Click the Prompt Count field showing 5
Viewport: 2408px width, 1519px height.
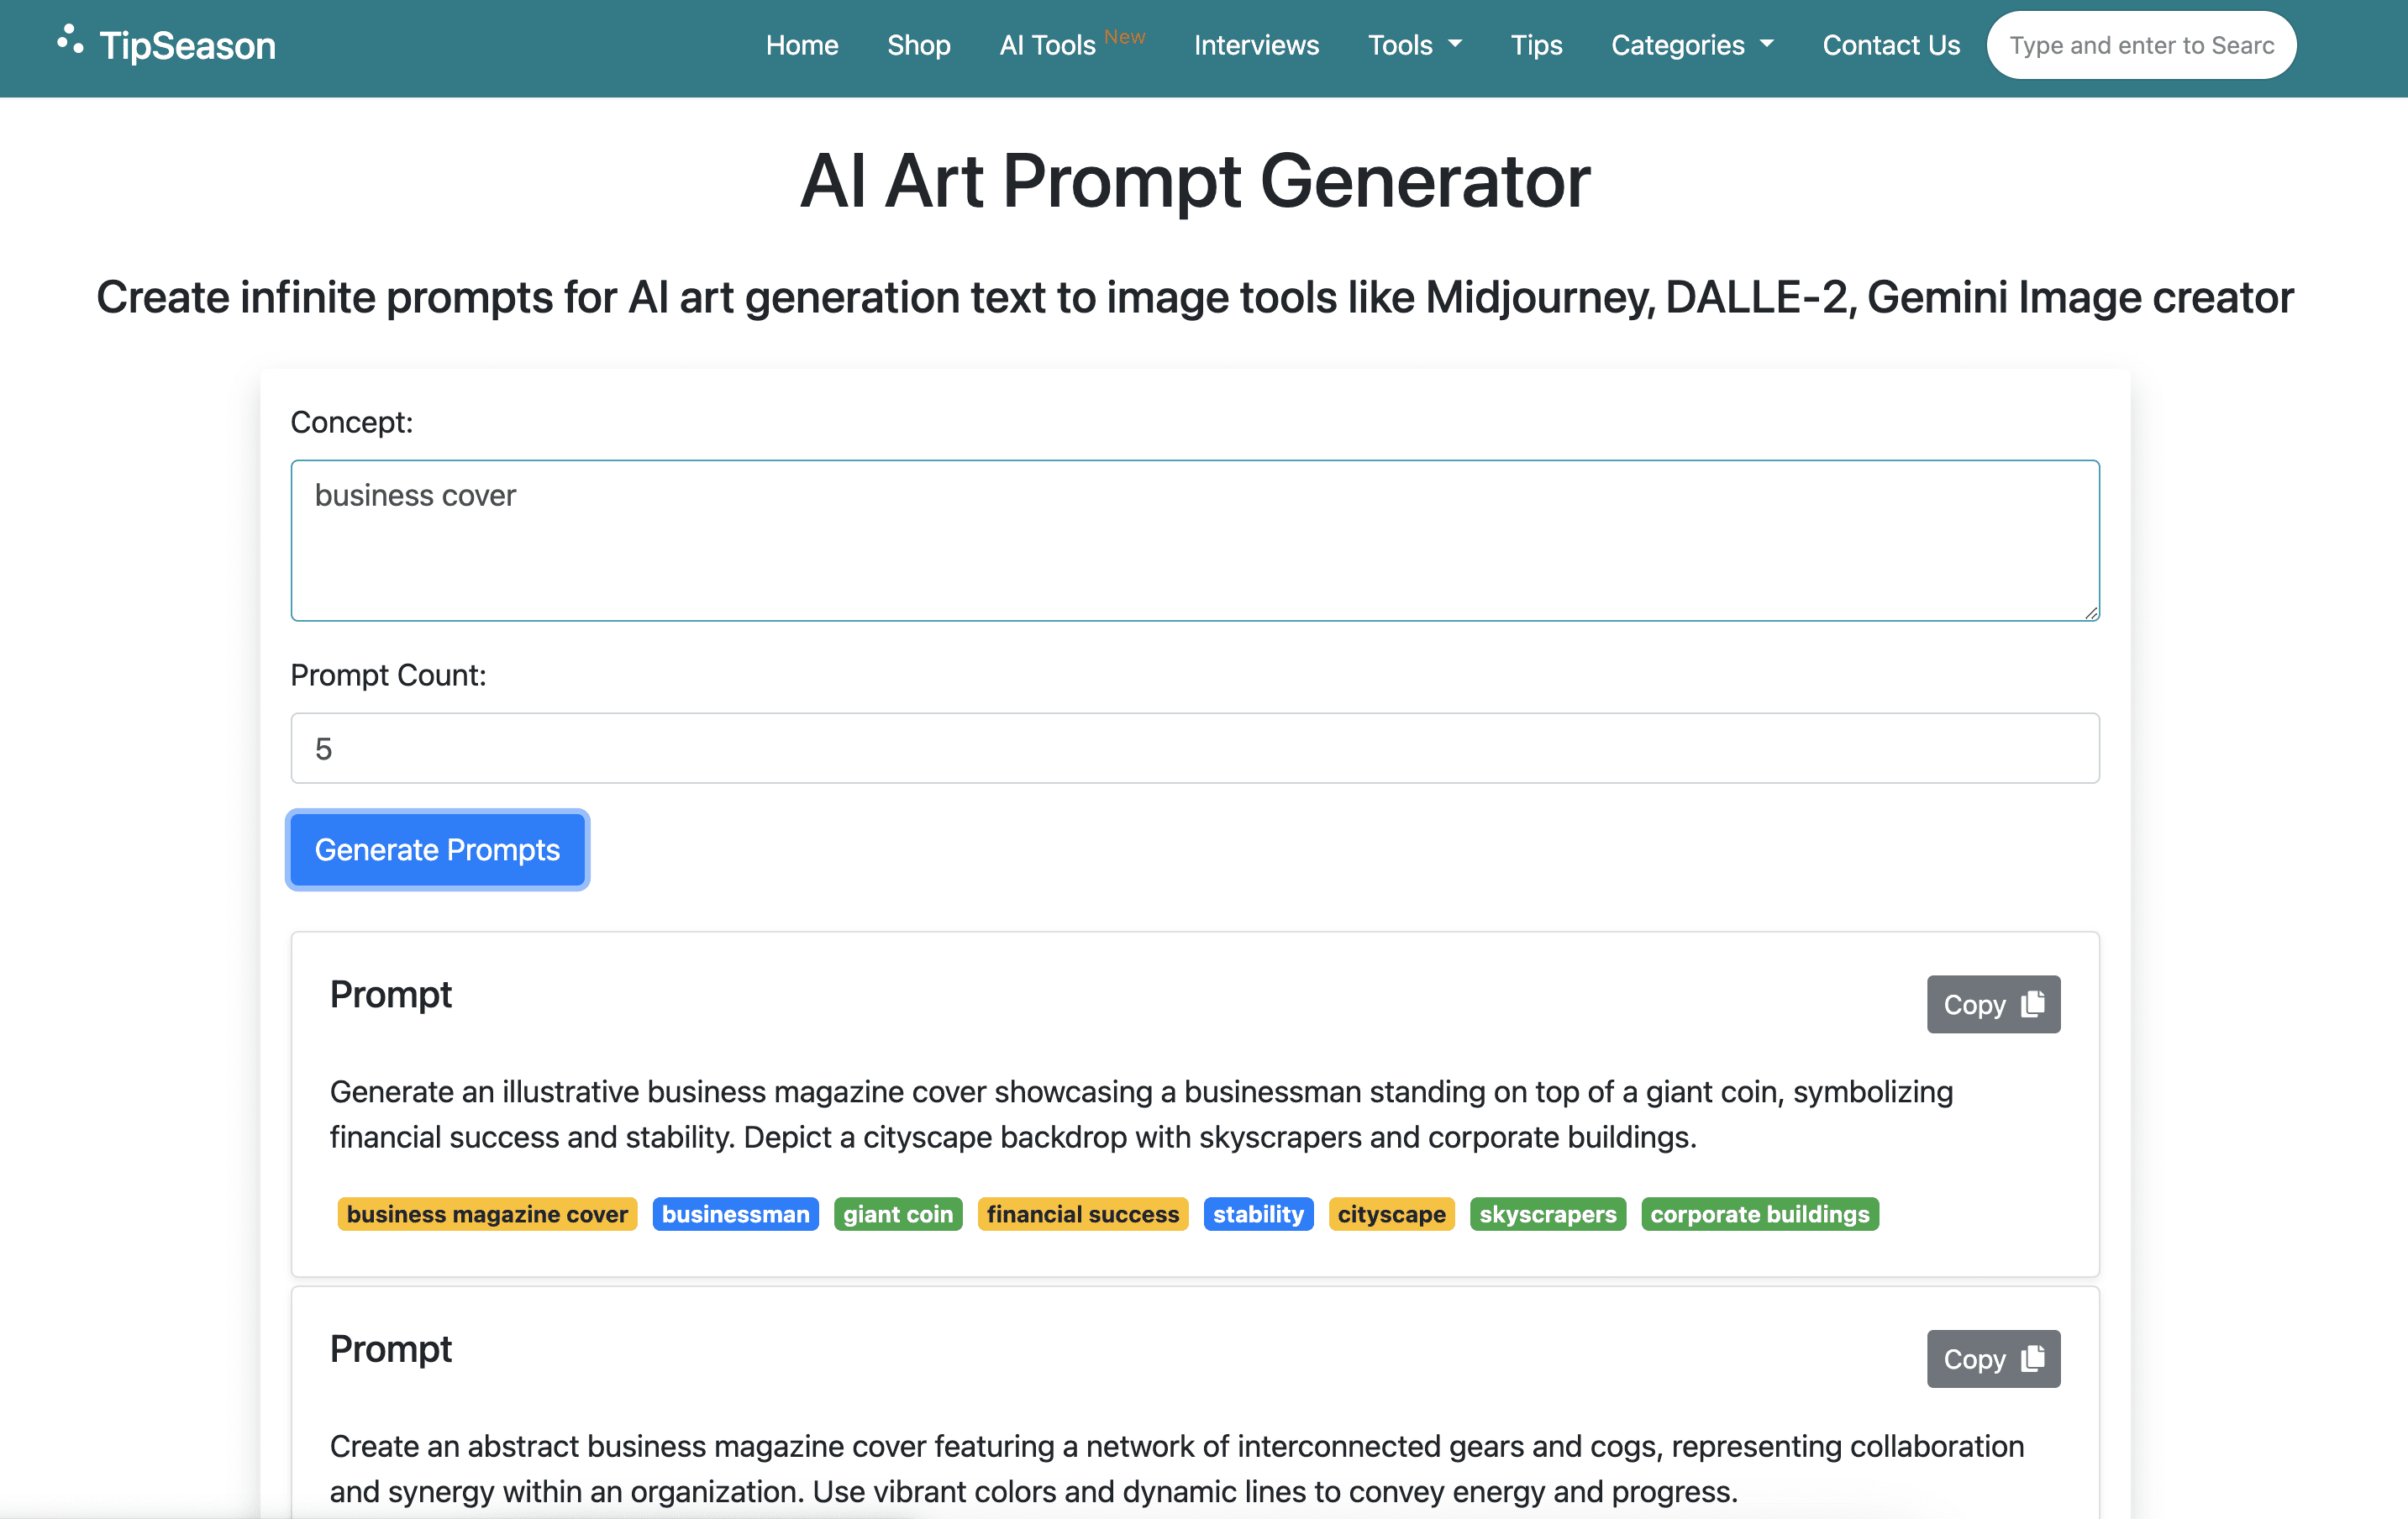point(1194,747)
